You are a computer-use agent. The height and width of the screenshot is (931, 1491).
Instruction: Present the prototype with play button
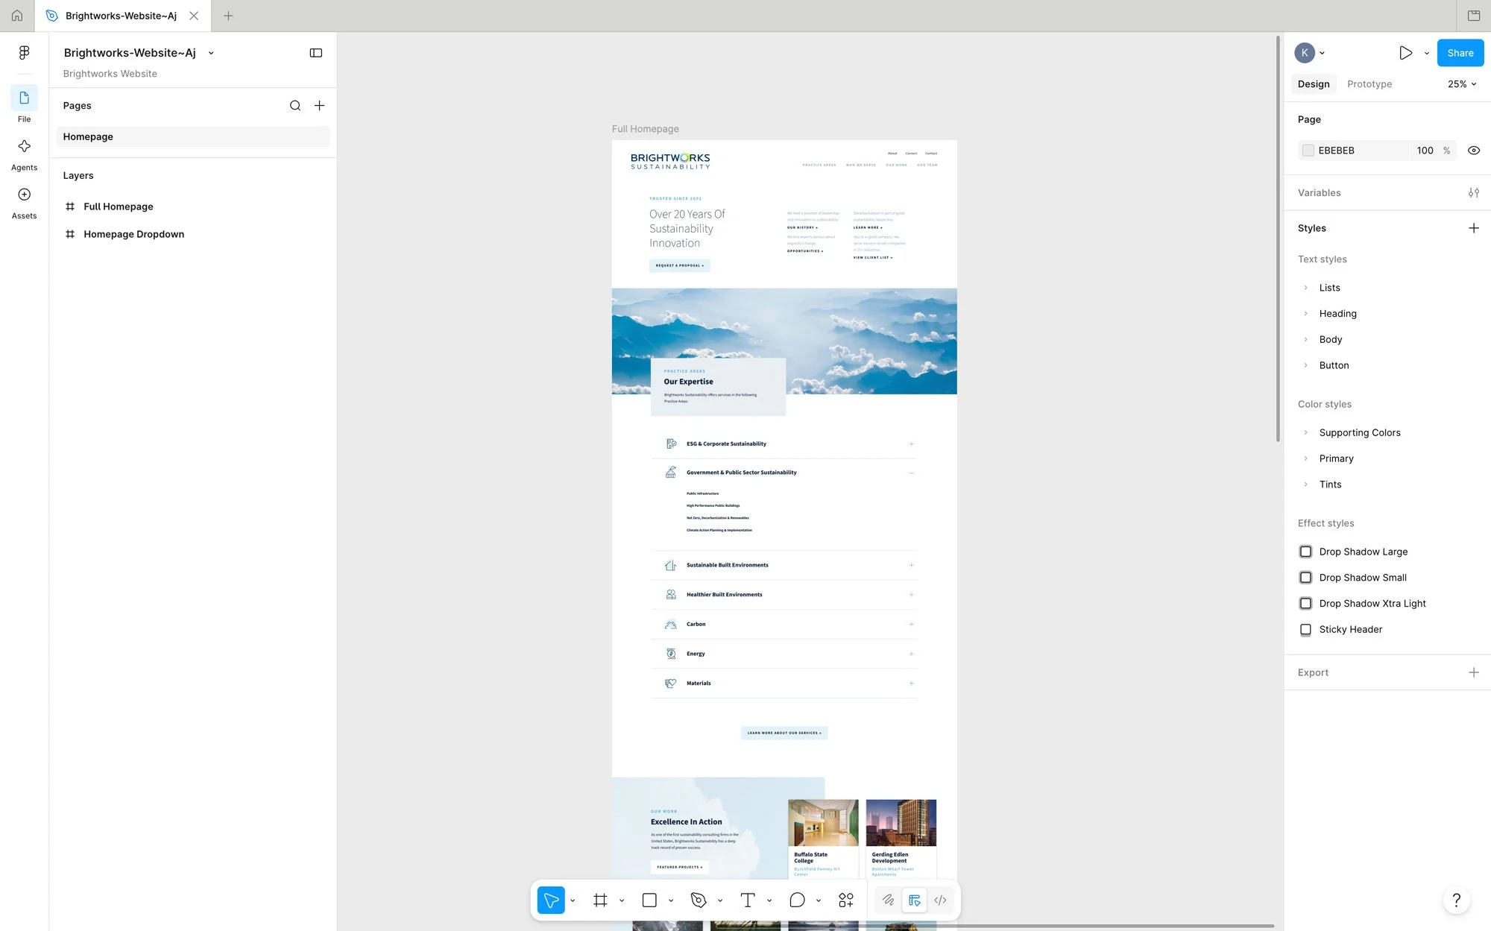point(1405,53)
